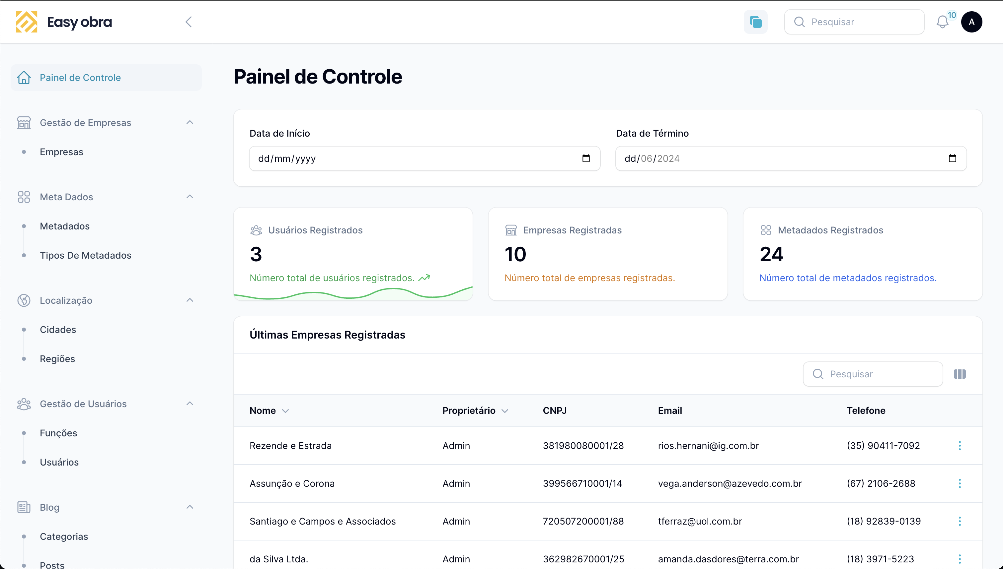
Task: Click the grid icon beside Meta Dados
Action: click(x=24, y=197)
